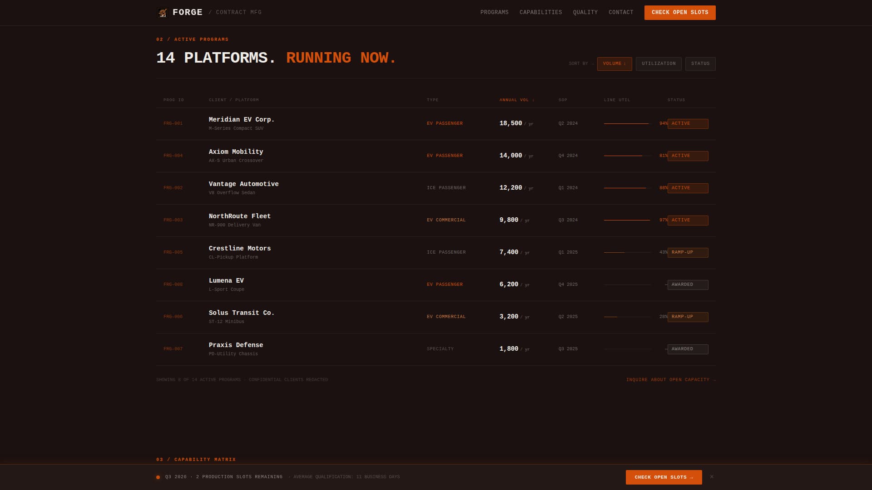The width and height of the screenshot is (872, 490).
Task: Navigate to CAPABILITIES in the top nav
Action: [541, 12]
